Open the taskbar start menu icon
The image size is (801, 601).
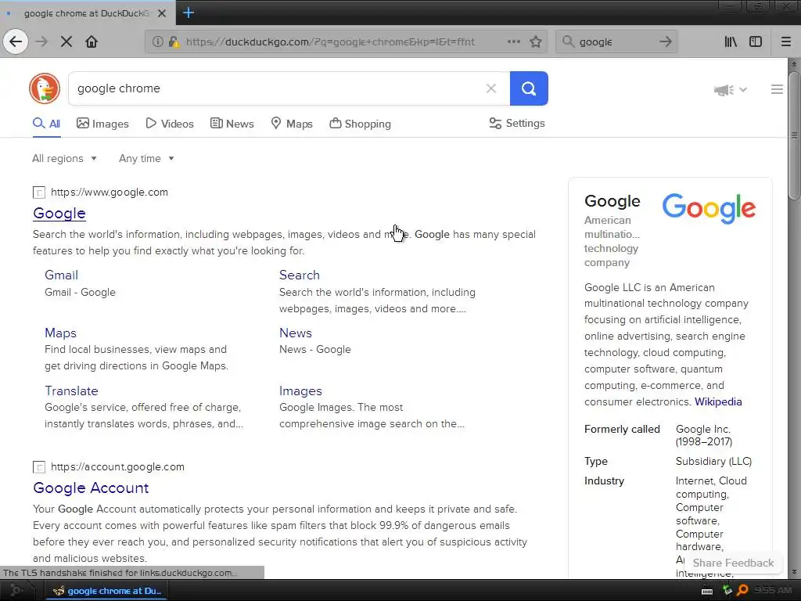pos(16,591)
